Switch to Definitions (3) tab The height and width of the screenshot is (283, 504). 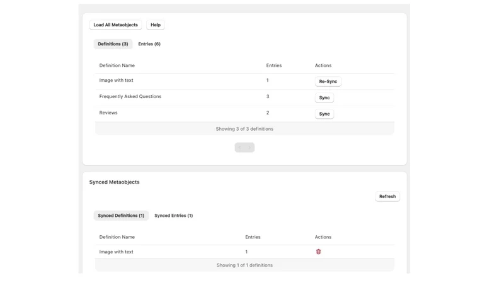point(113,44)
